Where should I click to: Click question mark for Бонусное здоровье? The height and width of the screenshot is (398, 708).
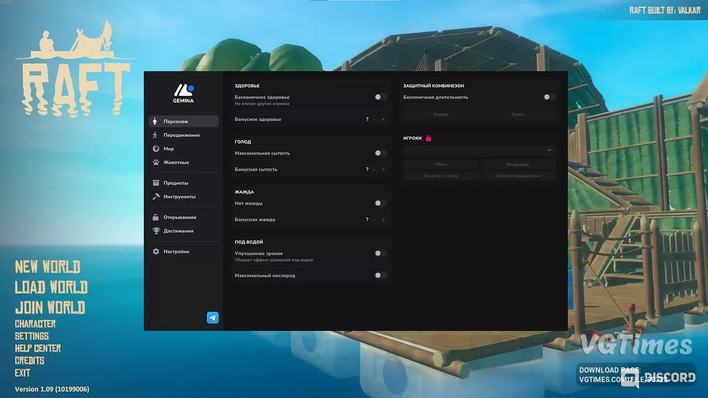tap(367, 120)
